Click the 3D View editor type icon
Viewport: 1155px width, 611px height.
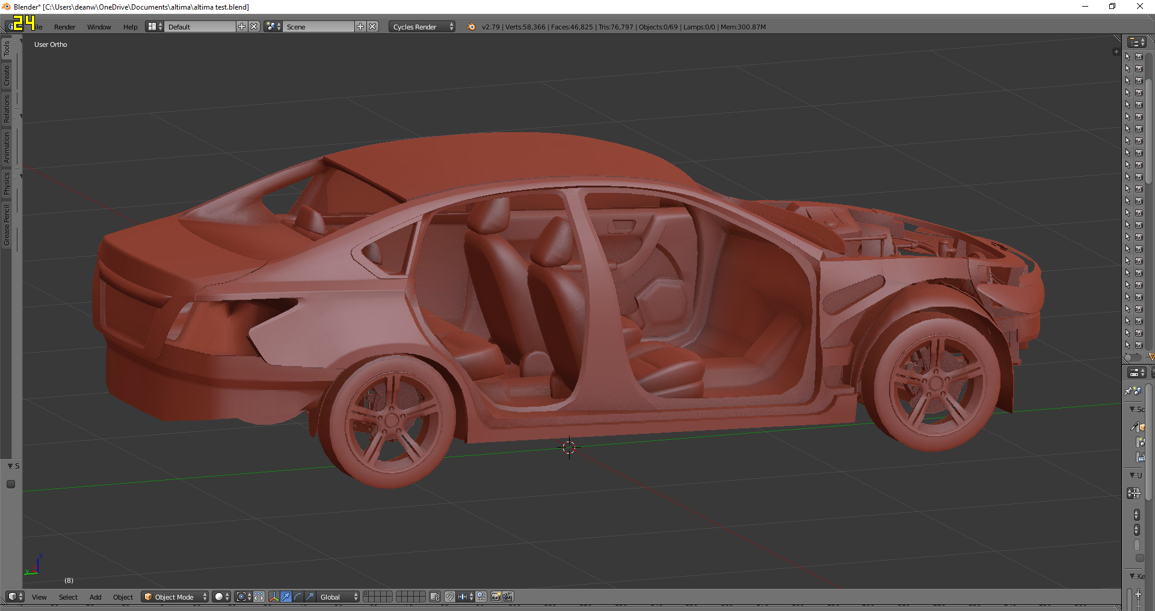[x=12, y=597]
